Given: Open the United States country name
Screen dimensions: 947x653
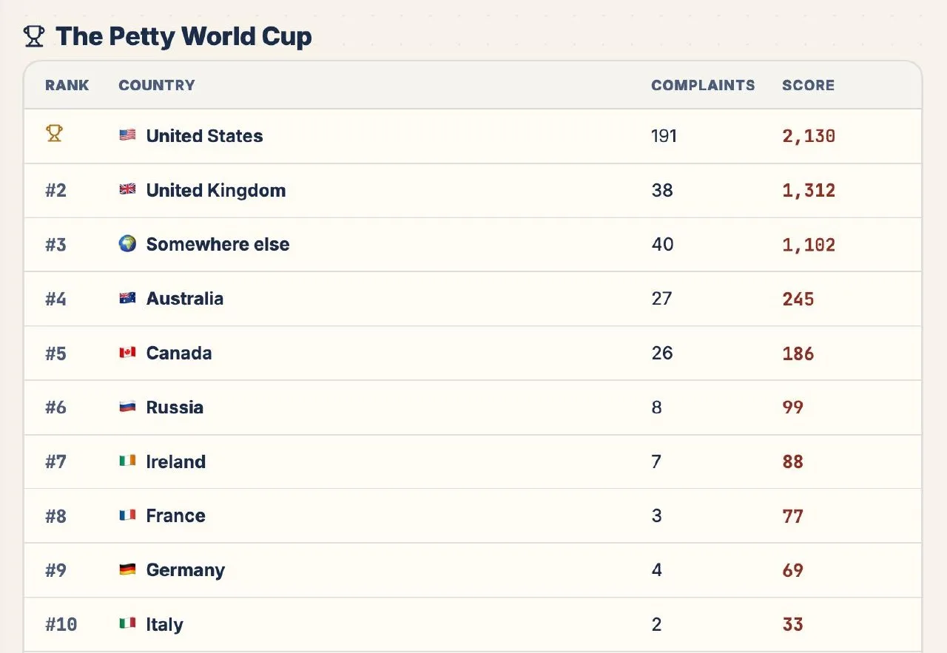Looking at the screenshot, I should point(204,135).
